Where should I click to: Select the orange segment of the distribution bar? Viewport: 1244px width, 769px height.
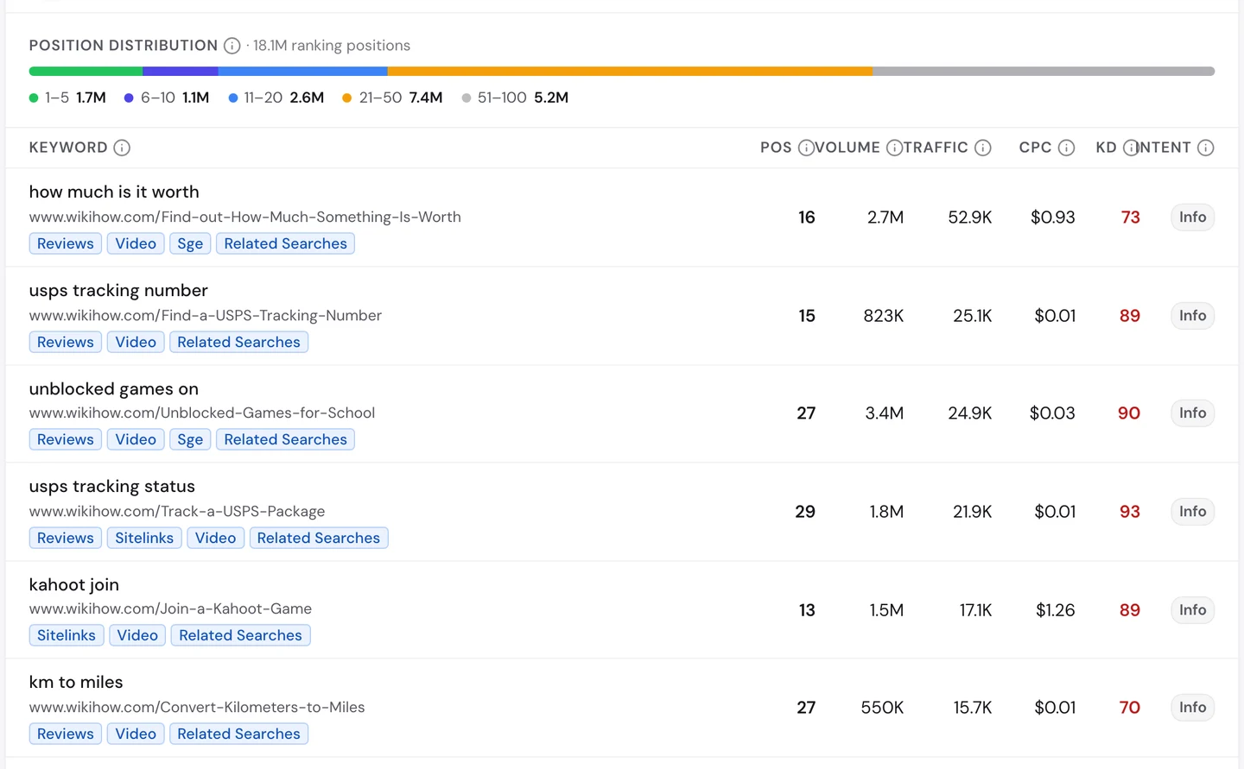(x=630, y=72)
